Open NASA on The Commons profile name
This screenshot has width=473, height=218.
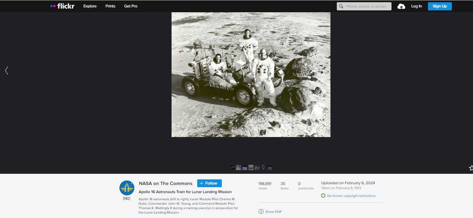coord(165,183)
